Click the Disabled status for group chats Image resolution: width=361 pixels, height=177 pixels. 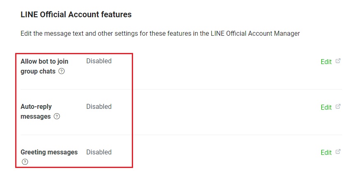99,61
